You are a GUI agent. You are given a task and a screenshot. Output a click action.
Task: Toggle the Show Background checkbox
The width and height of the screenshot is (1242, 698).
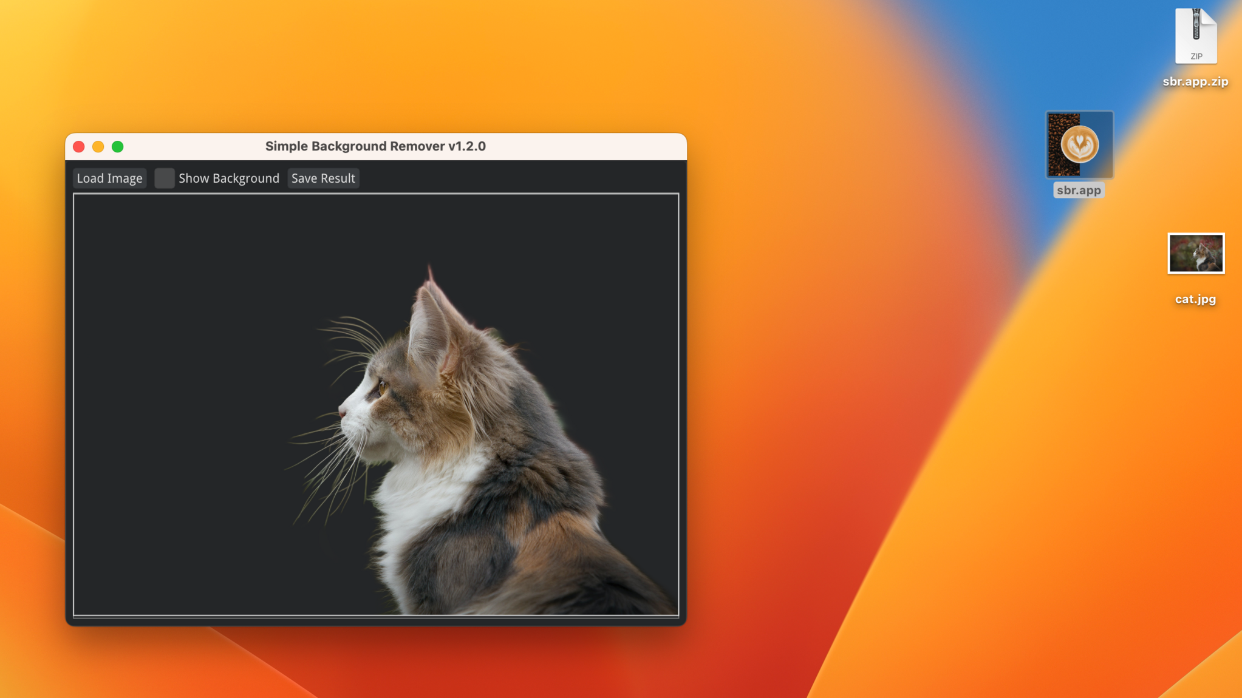click(x=165, y=178)
